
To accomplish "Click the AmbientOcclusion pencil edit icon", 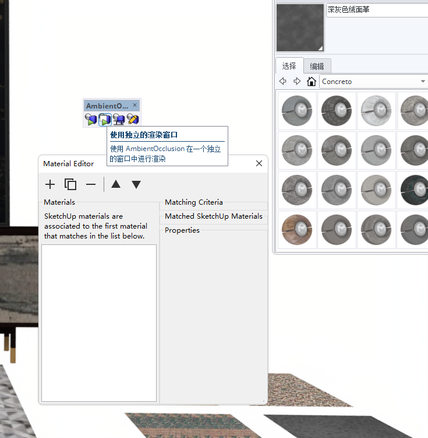I will tap(133, 120).
